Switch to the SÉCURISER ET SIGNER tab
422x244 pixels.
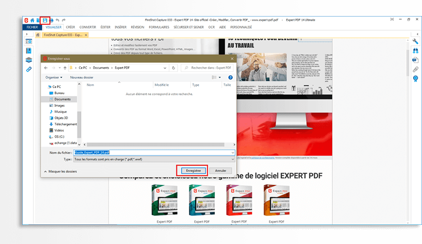point(188,27)
